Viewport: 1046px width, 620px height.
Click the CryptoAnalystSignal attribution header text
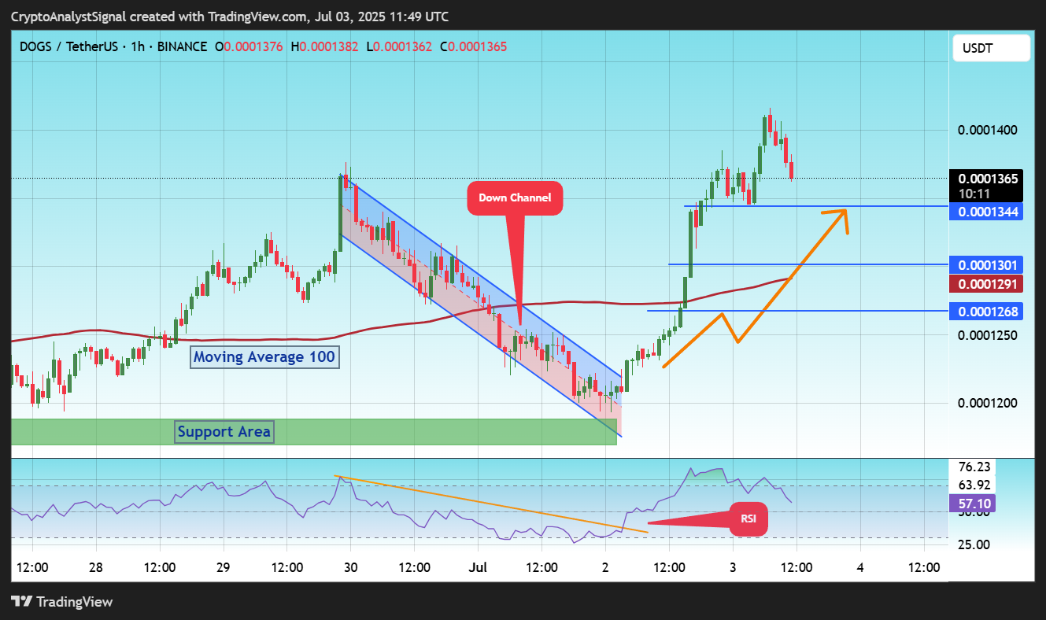click(231, 17)
